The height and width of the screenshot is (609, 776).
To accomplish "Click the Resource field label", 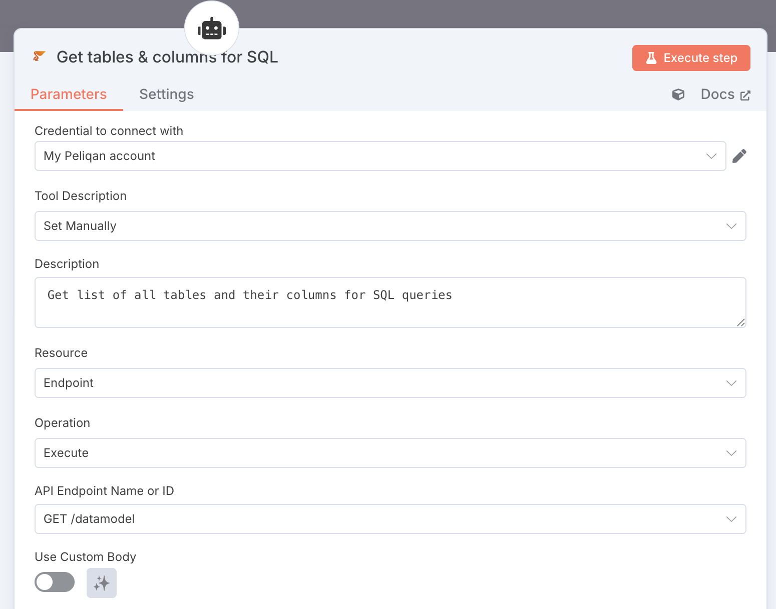I will [61, 353].
